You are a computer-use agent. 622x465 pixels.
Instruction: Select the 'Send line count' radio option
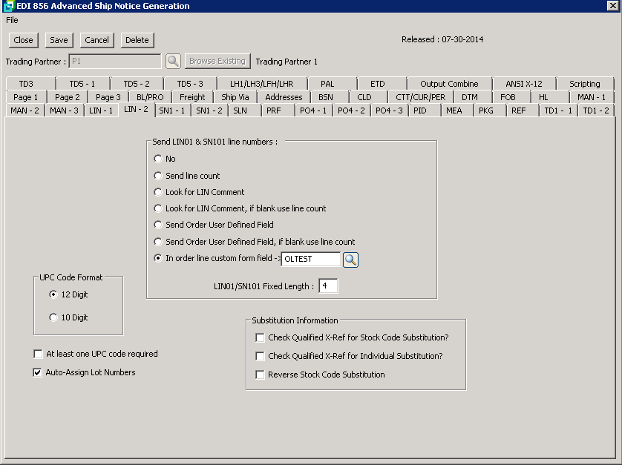coord(158,176)
